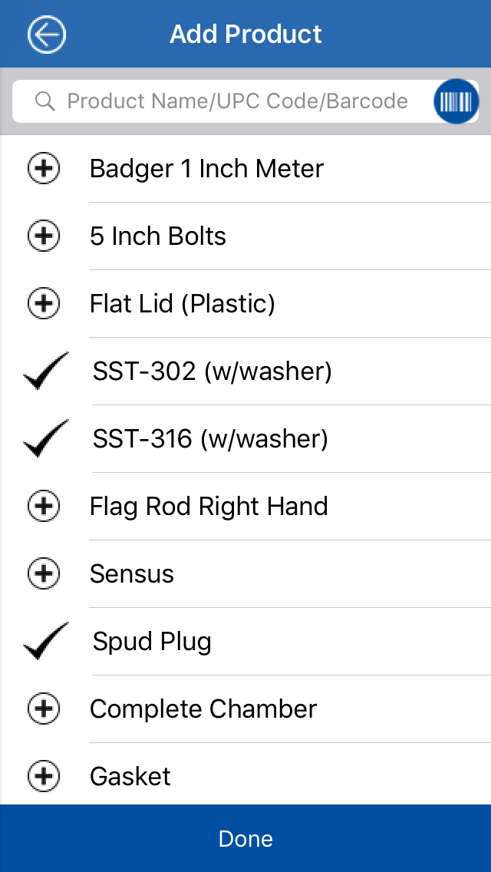This screenshot has height=872, width=491.
Task: Add Flat Lid (Plastic) with plus icon
Action: click(44, 304)
